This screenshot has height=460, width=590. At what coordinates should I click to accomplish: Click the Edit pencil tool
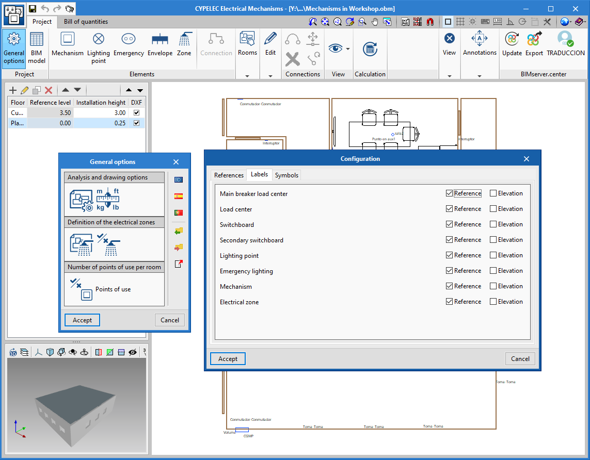270,44
